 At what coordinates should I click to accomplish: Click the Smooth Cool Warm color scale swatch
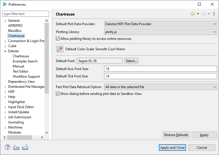pos(60,49)
